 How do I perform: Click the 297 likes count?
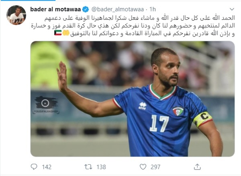pyautogui.click(x=155, y=167)
